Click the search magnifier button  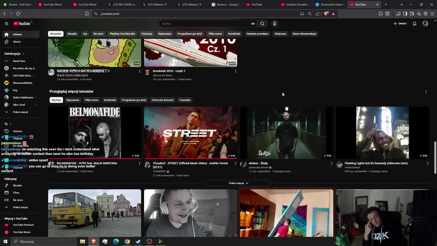pyautogui.click(x=262, y=24)
